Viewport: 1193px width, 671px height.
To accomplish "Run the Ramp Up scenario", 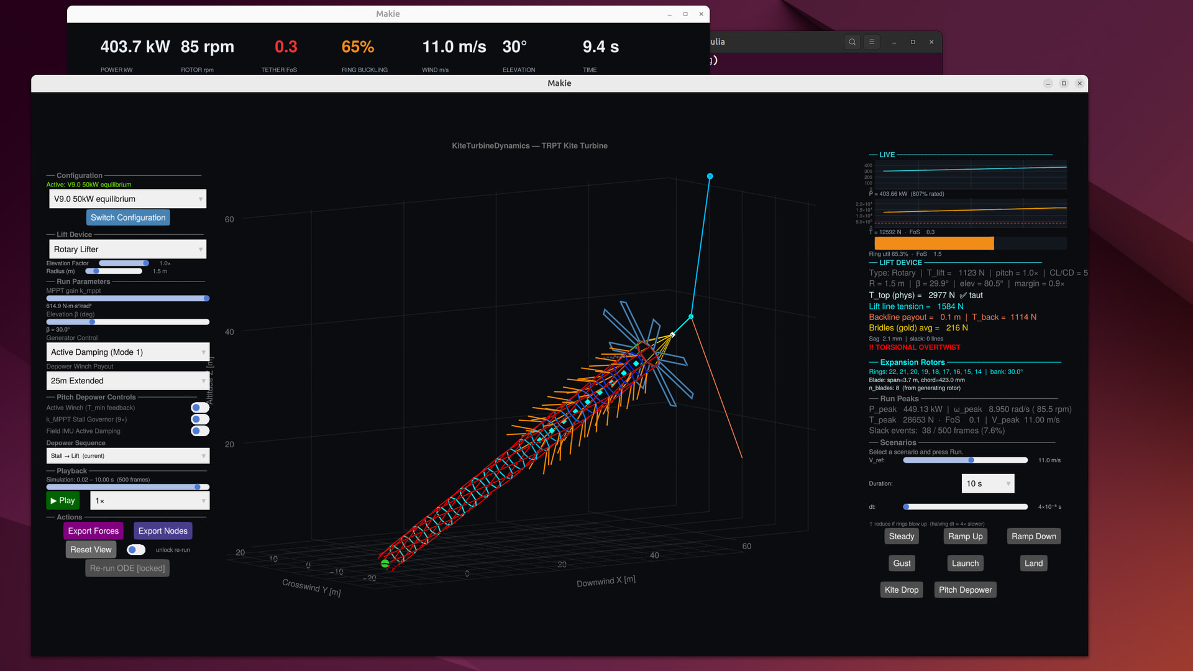I will pos(966,536).
